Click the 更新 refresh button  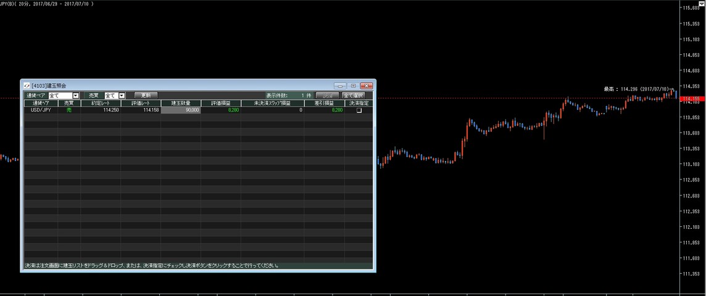146,96
